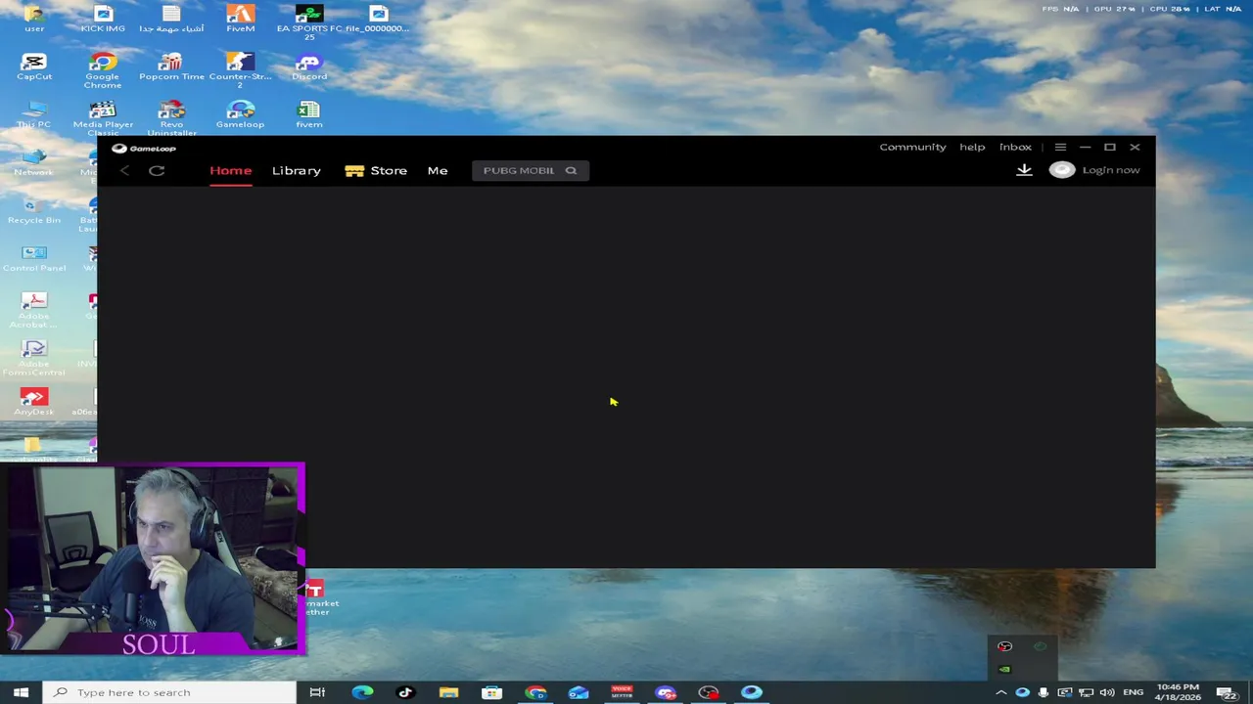Select the Counter-Strike 2 desktop shortcut
Image resolution: width=1253 pixels, height=704 pixels.
[240, 70]
